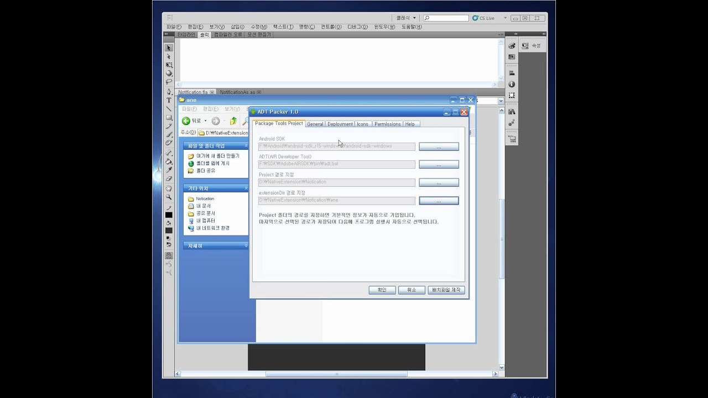
Task: Select the 3D Rotation tool
Action: (169, 73)
